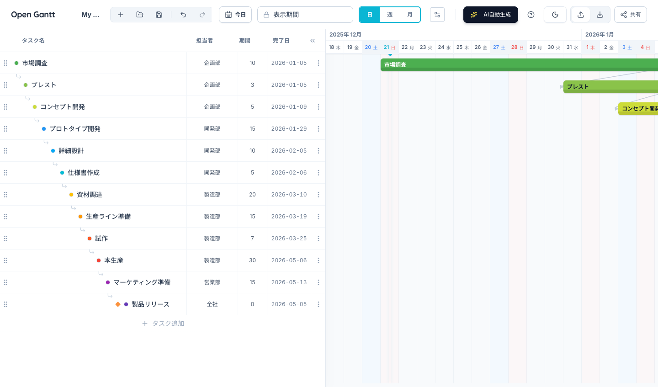Open the kebab menu on the 試作 row

pyautogui.click(x=318, y=238)
